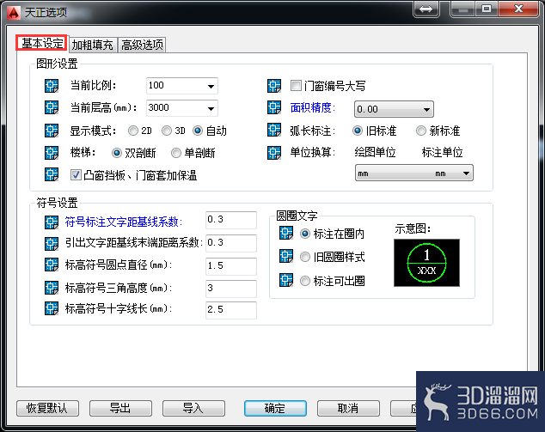Switch to 高级选项 tab
Viewport: 545px width, 432px height.
[142, 45]
